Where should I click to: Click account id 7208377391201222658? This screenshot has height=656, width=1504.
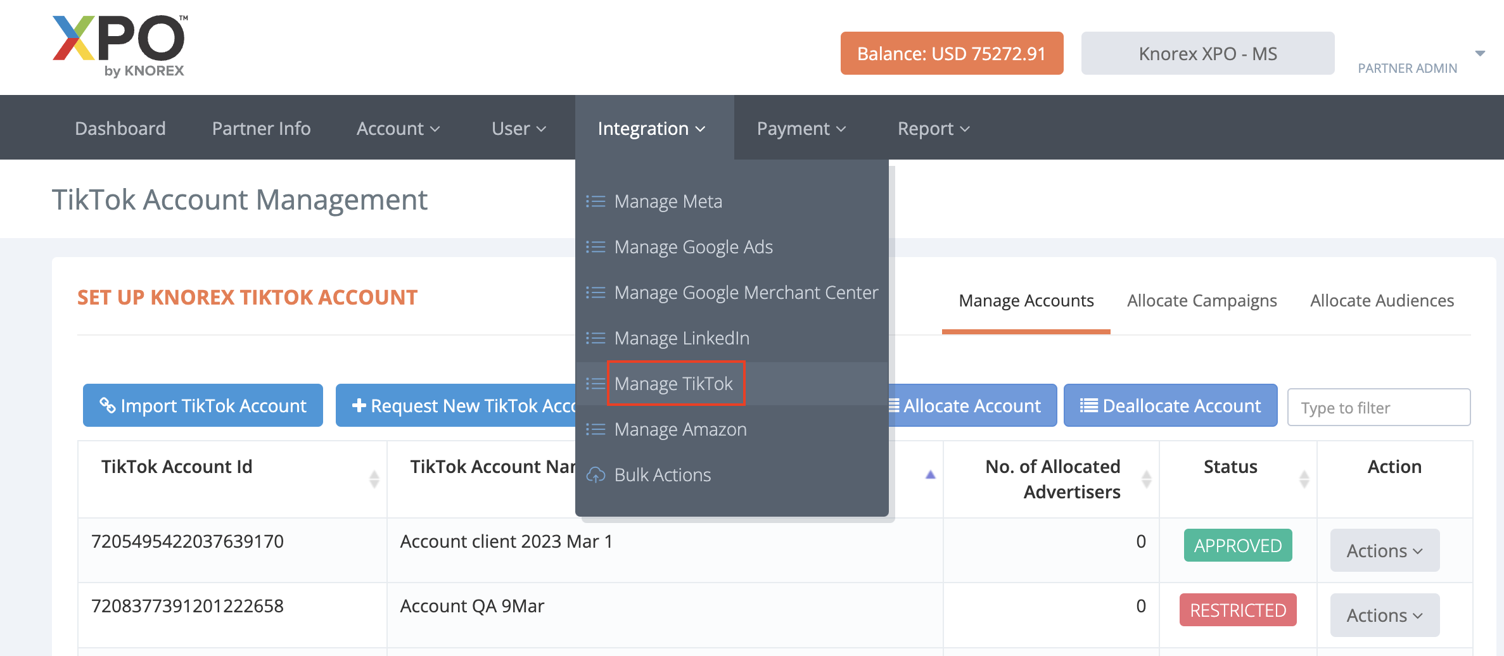click(188, 606)
